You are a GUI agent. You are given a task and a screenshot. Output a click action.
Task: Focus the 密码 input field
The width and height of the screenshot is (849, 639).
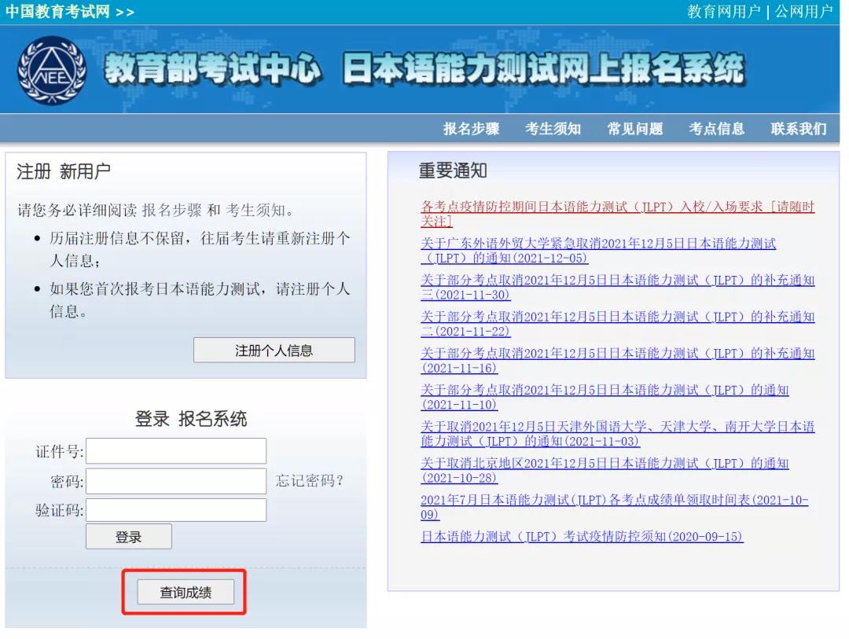[176, 481]
